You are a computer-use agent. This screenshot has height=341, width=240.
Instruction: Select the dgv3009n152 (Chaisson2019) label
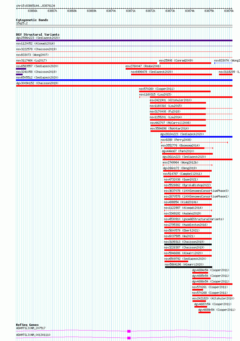(37, 83)
